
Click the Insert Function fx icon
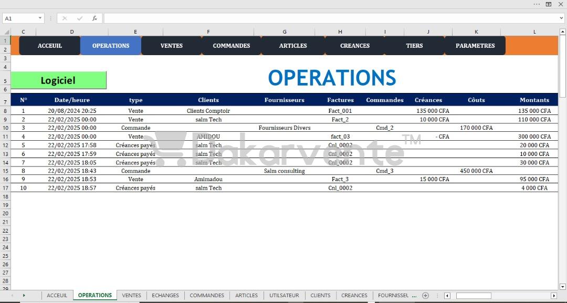point(94,18)
